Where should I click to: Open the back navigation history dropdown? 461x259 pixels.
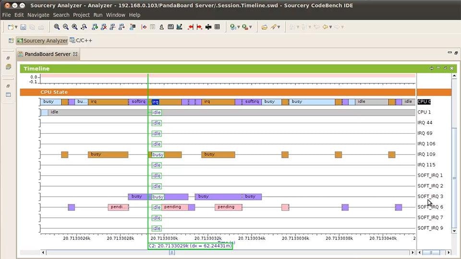(330, 27)
